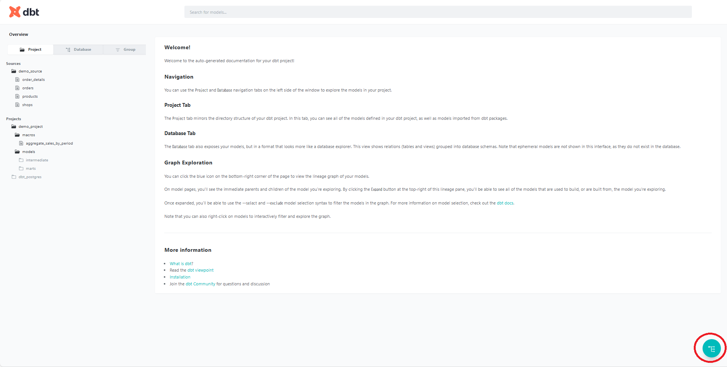
Task: Collapse the macros folder icon
Action: (x=17, y=135)
